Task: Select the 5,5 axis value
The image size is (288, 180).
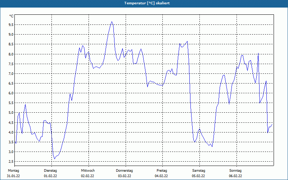Action: tap(11, 103)
